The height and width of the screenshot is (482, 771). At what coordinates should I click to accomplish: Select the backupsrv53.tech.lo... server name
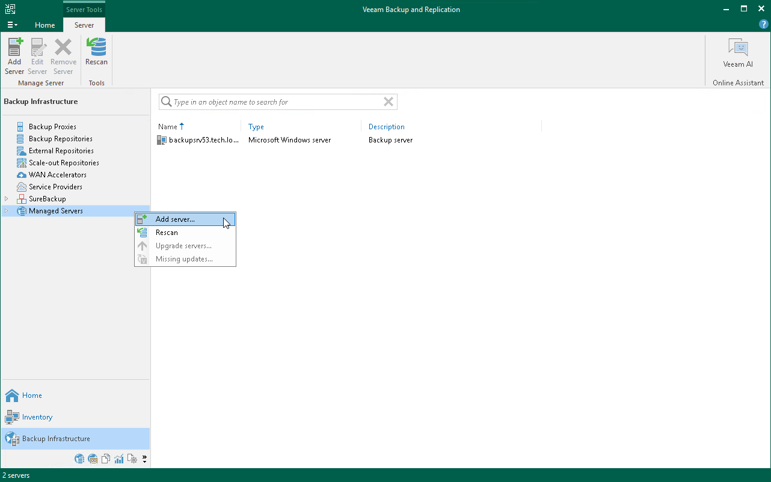click(204, 140)
